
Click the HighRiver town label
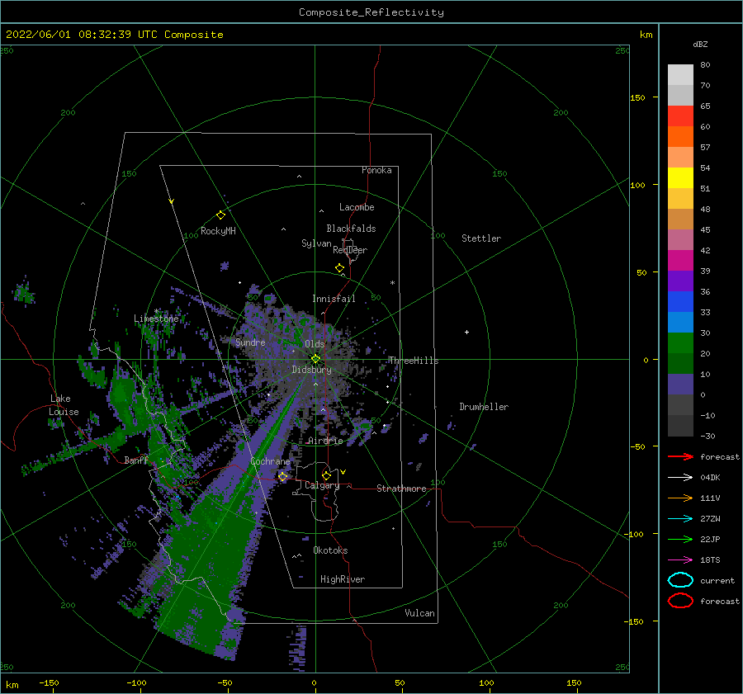[x=343, y=579]
